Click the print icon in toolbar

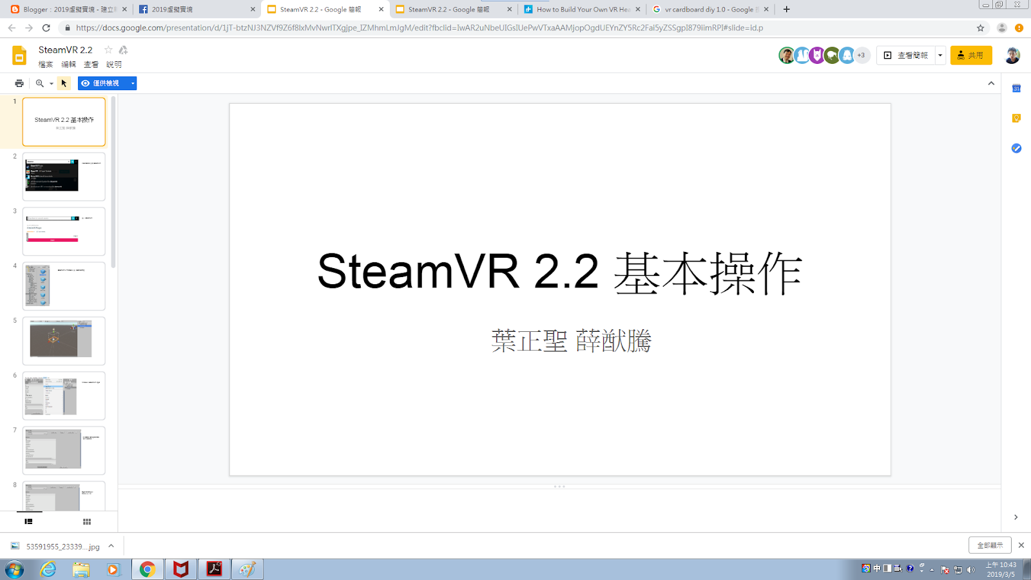19,83
